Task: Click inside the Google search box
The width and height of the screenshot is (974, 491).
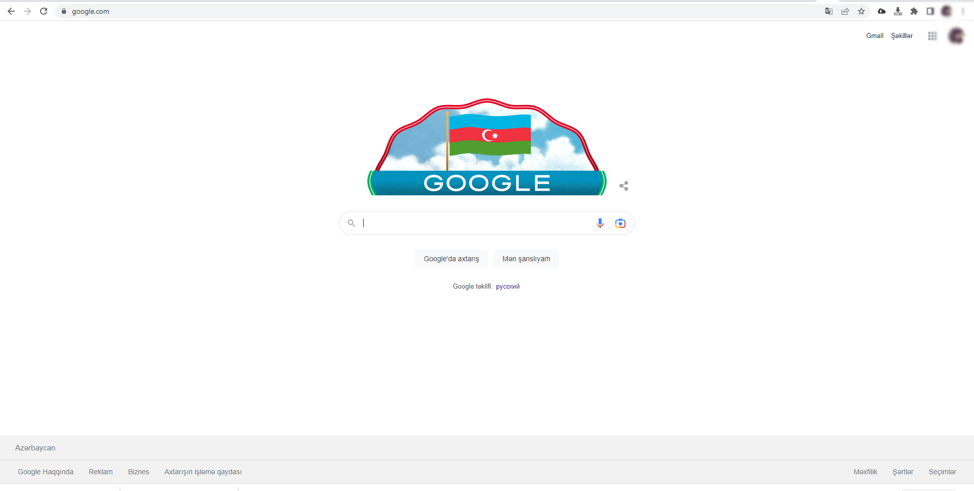Action: click(477, 223)
